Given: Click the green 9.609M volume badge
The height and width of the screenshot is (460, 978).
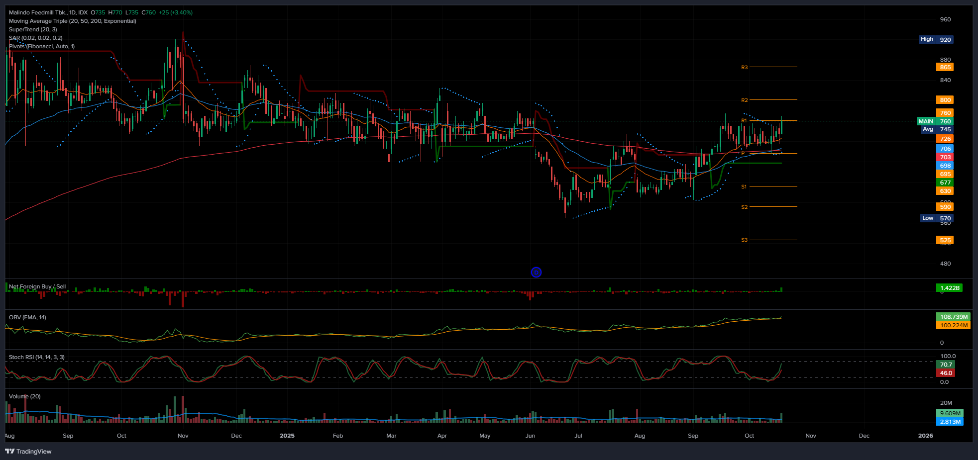Looking at the screenshot, I should click(x=950, y=413).
